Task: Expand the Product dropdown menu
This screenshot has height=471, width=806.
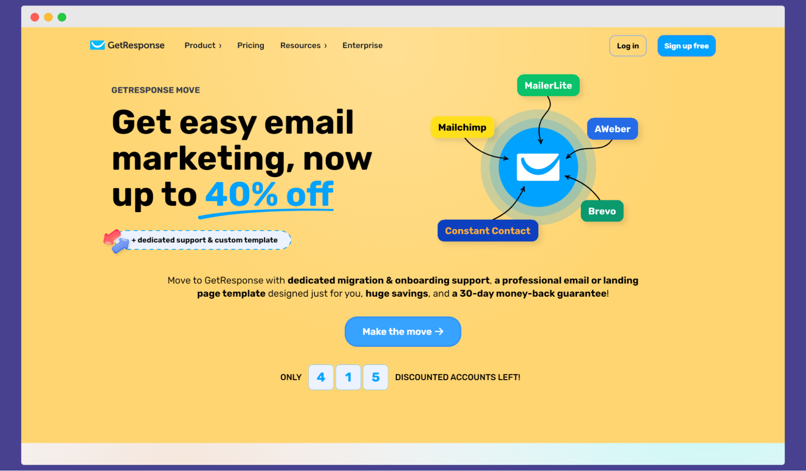Action: point(203,46)
